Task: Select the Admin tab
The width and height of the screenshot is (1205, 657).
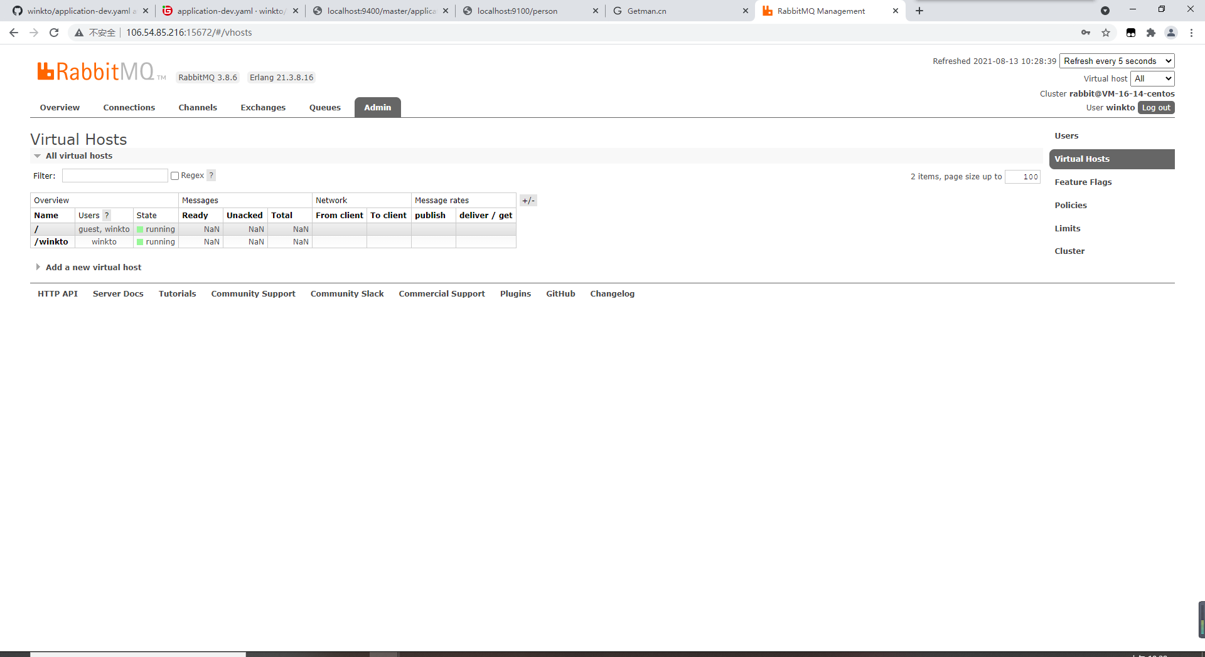Action: pos(378,107)
